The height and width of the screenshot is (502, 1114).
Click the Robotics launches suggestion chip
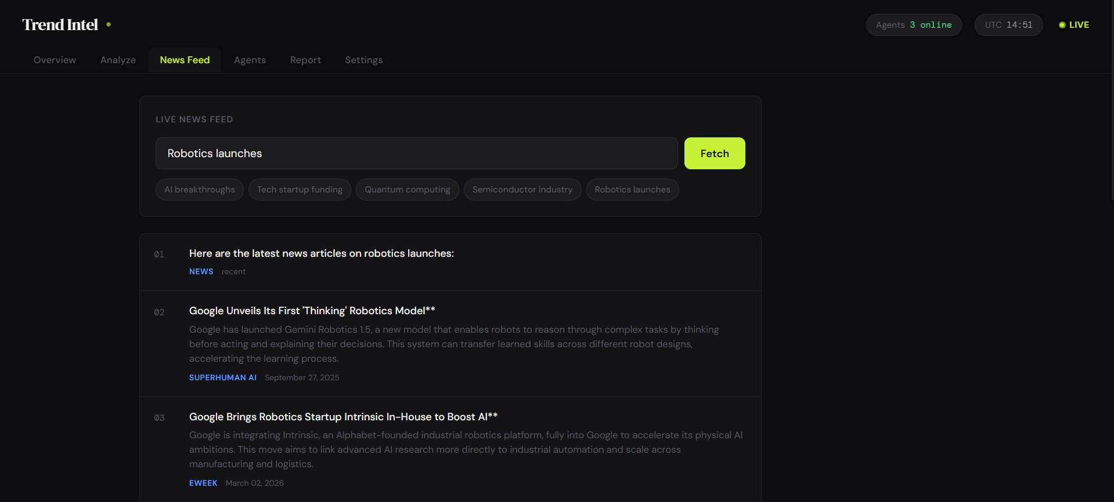pos(632,190)
